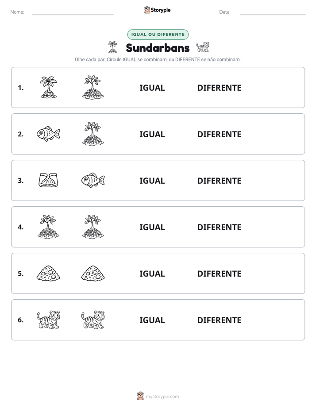
Task: Click the river delta icon in row 3
Action: pos(48,180)
